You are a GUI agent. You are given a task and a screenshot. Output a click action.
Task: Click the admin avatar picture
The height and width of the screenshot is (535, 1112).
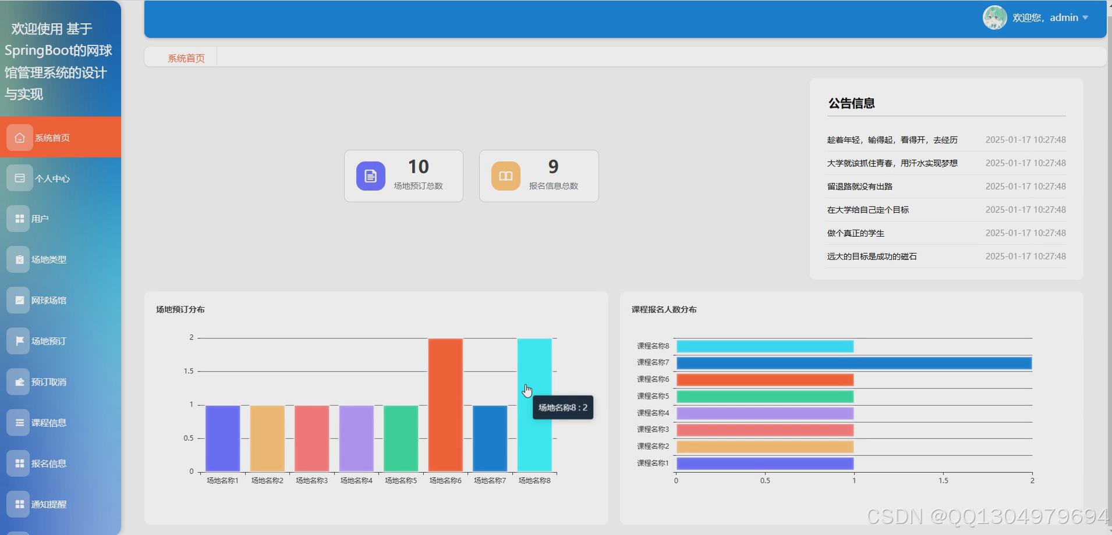tap(995, 17)
